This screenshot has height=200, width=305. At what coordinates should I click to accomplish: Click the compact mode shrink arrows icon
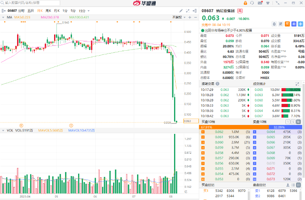point(278,3)
